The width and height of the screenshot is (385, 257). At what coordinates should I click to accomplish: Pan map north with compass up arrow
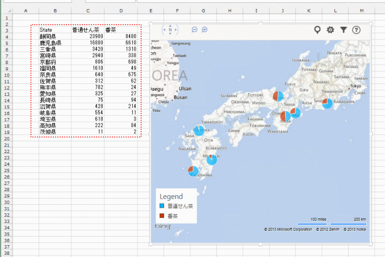[169, 25]
